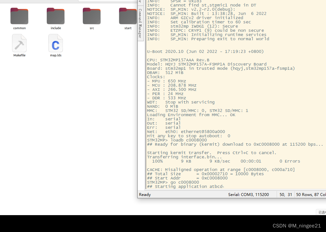Open the Command Manager sidebar tab

click(x=140, y=23)
